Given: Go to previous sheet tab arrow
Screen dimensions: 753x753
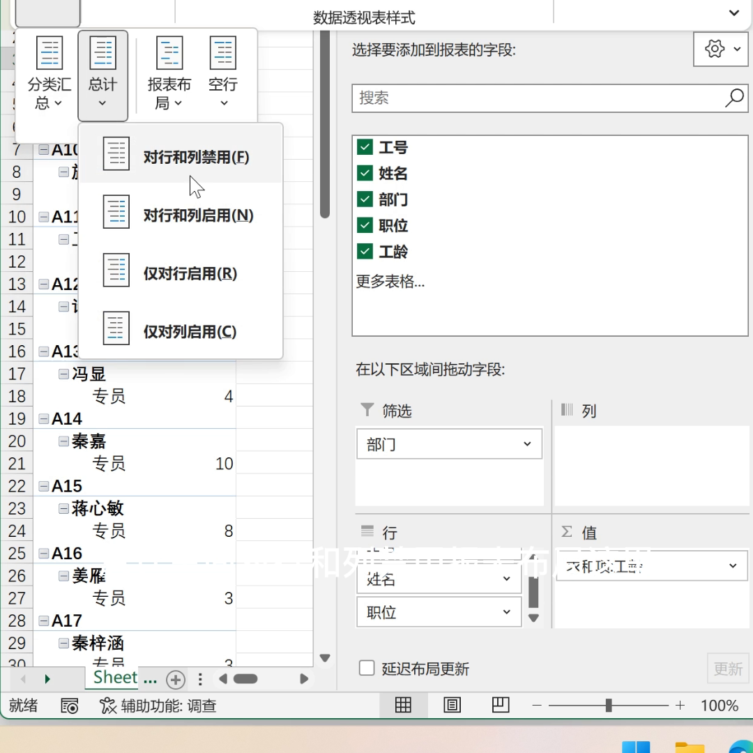Looking at the screenshot, I should click(22, 679).
